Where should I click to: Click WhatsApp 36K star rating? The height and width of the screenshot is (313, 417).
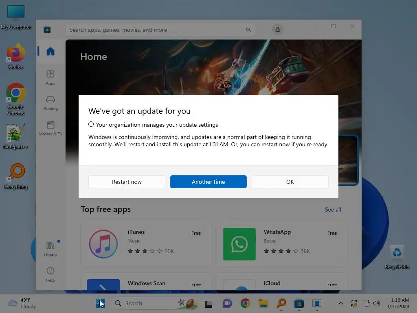[x=287, y=251]
